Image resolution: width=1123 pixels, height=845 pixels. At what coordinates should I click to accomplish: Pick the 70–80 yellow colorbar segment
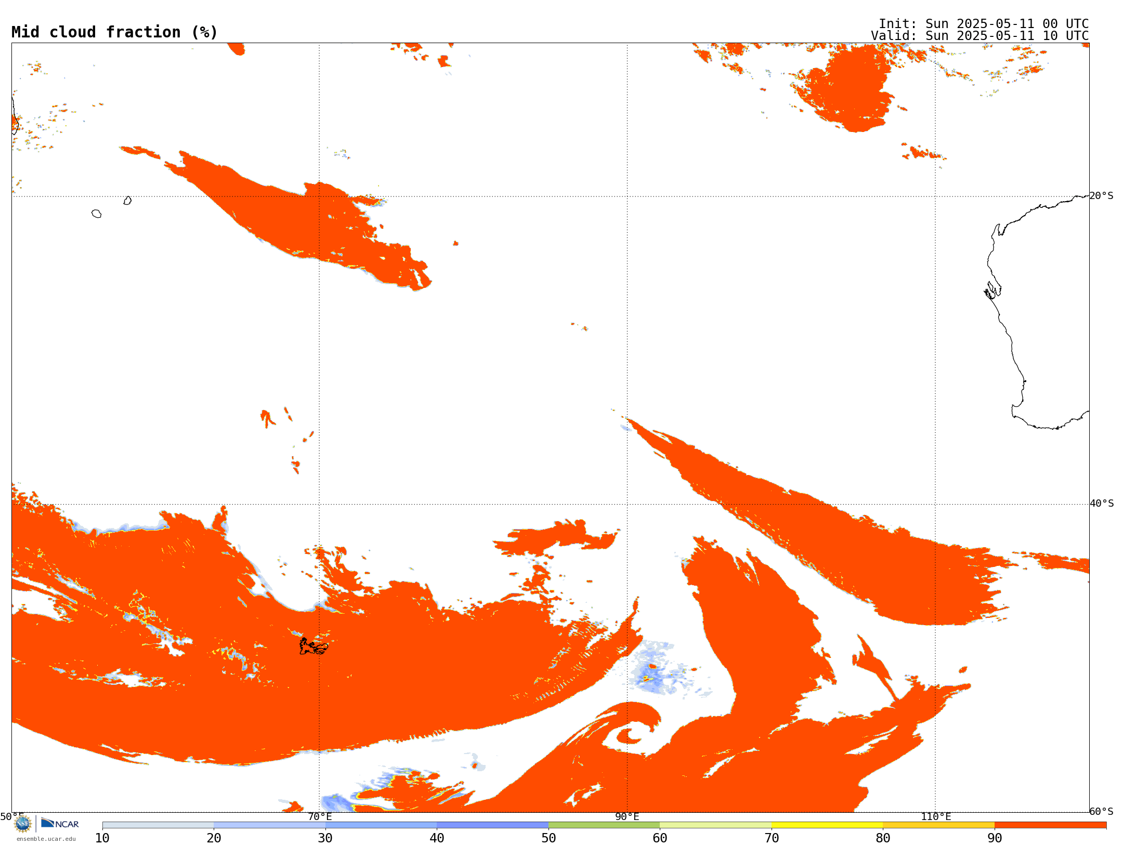coord(827,825)
